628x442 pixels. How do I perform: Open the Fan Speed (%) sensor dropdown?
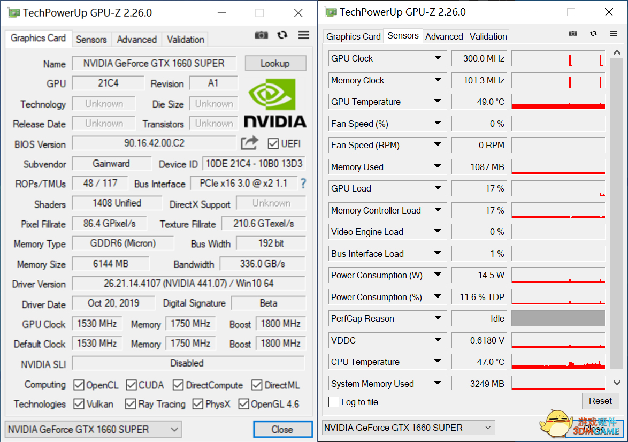tap(438, 123)
